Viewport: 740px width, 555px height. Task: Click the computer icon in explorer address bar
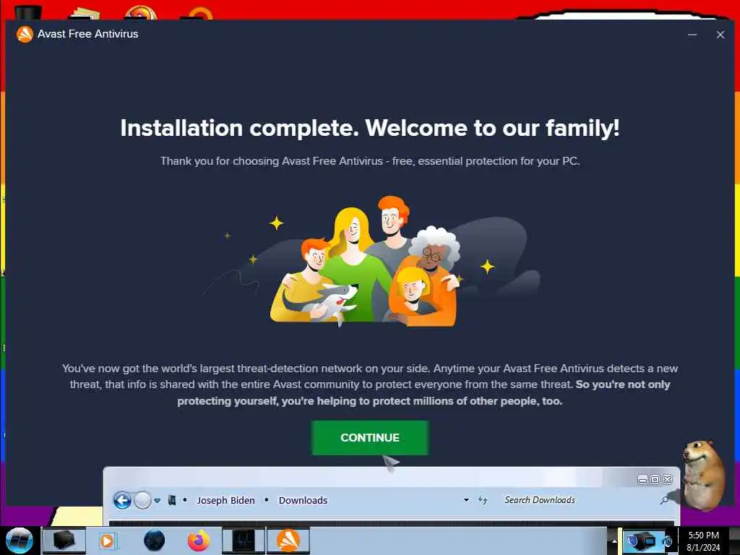coord(172,500)
